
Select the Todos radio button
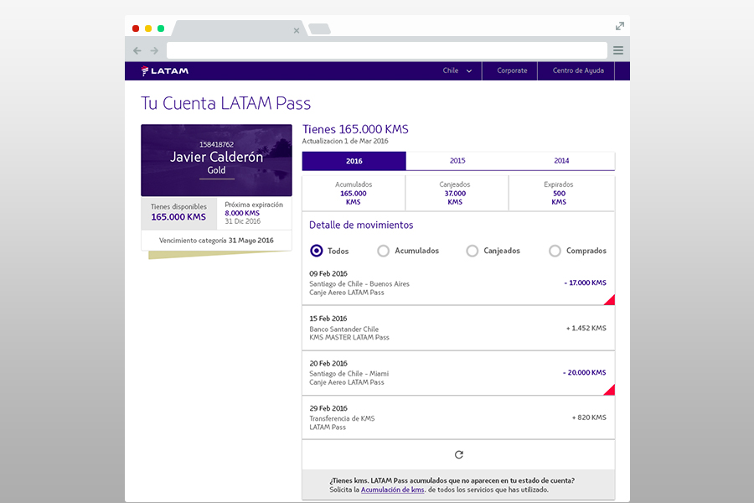pyautogui.click(x=317, y=251)
